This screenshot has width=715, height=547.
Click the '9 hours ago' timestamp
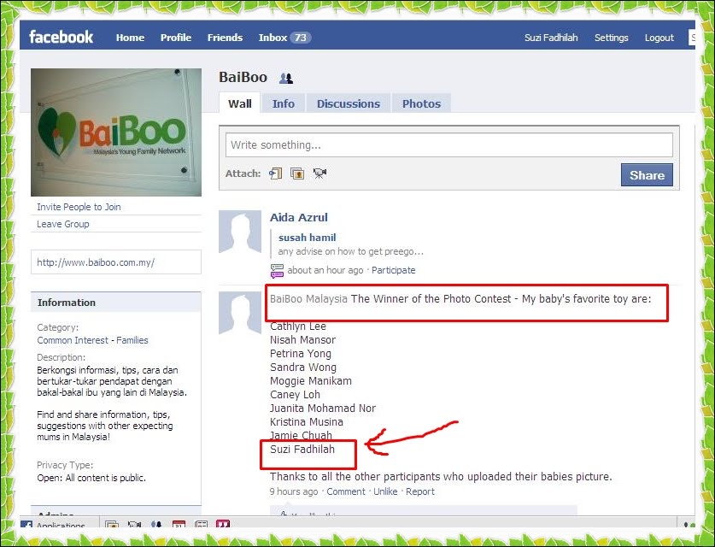click(x=294, y=491)
